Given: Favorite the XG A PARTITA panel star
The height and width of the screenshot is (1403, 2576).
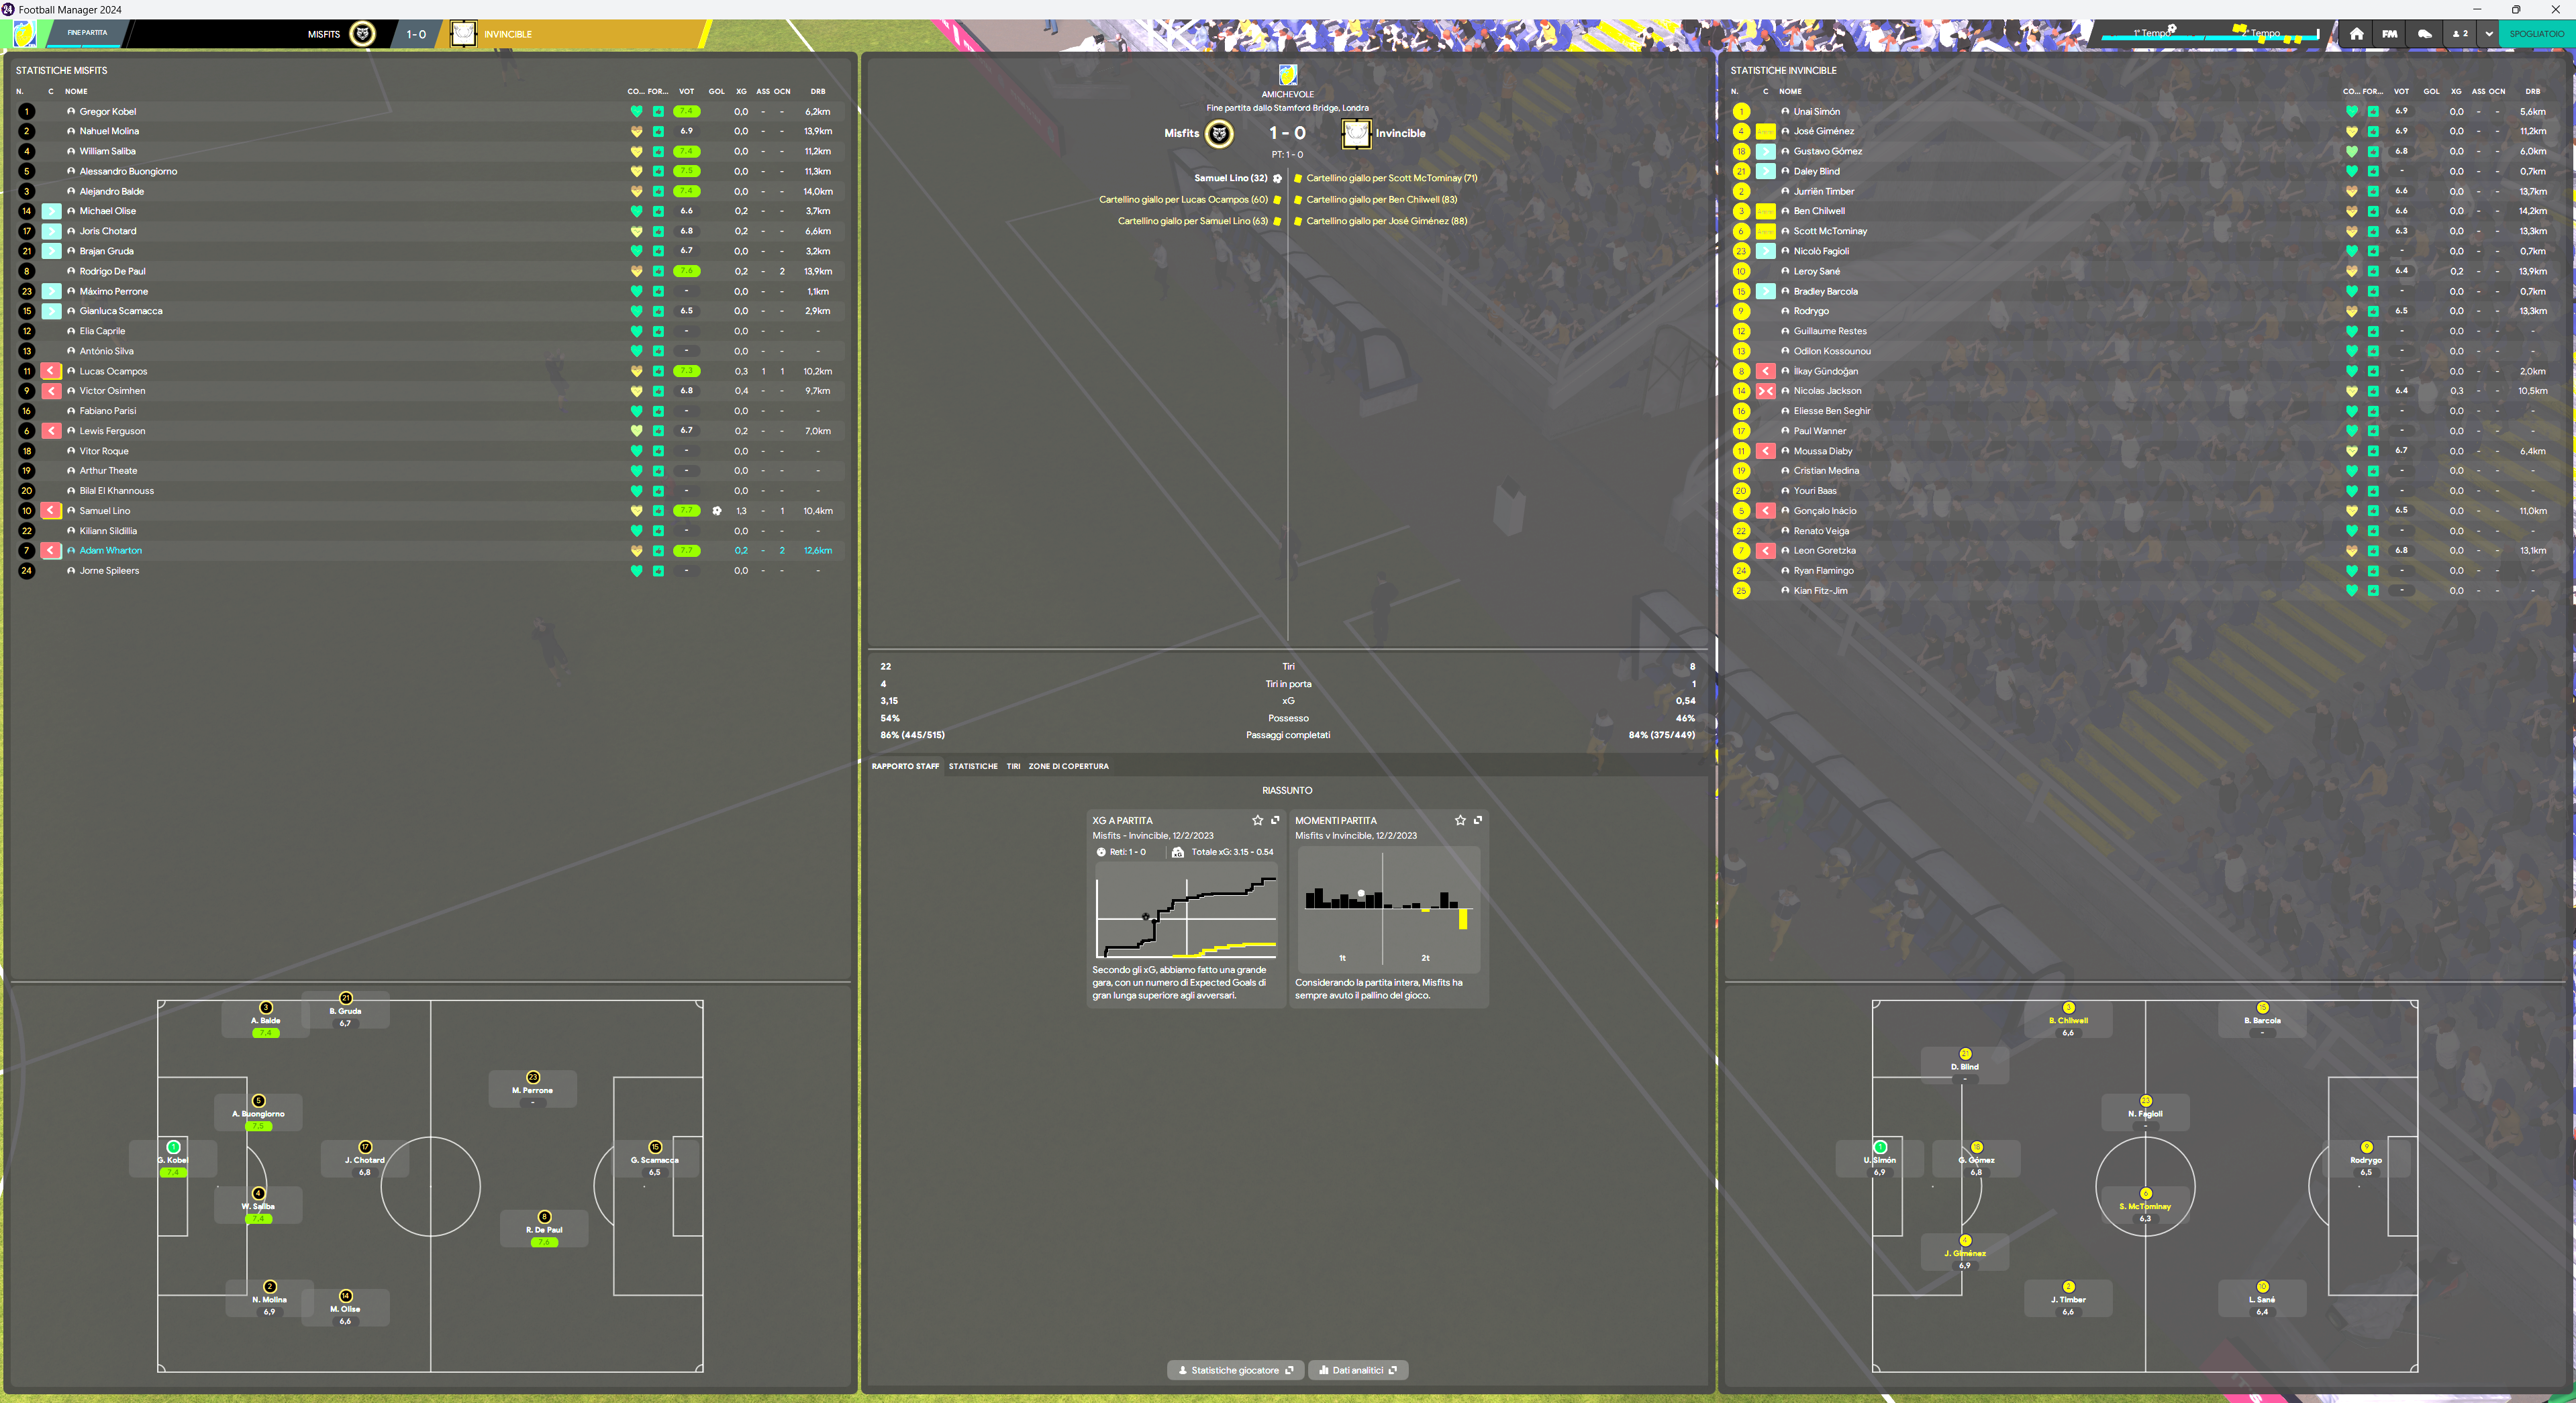Looking at the screenshot, I should pos(1257,820).
